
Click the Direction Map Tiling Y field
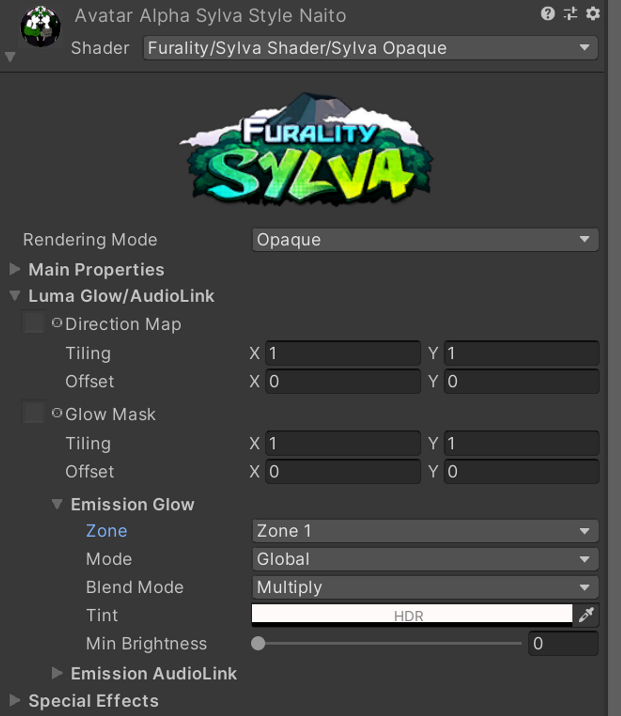pos(521,353)
